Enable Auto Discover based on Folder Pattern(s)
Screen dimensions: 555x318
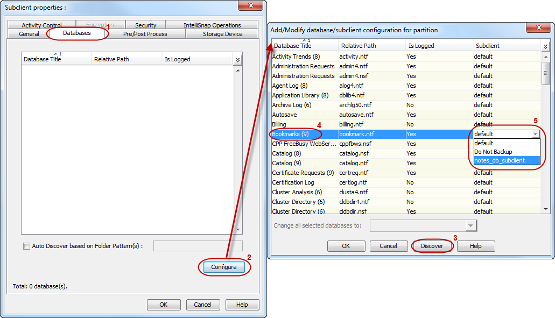pyautogui.click(x=26, y=246)
